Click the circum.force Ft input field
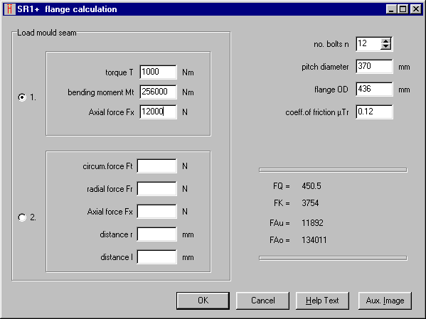Viewport: 426px width, 319px height. coord(156,166)
